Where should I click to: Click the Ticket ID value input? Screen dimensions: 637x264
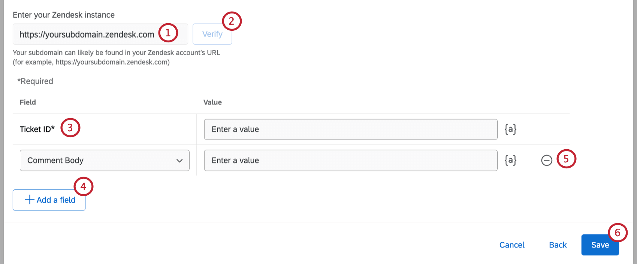pyautogui.click(x=350, y=129)
